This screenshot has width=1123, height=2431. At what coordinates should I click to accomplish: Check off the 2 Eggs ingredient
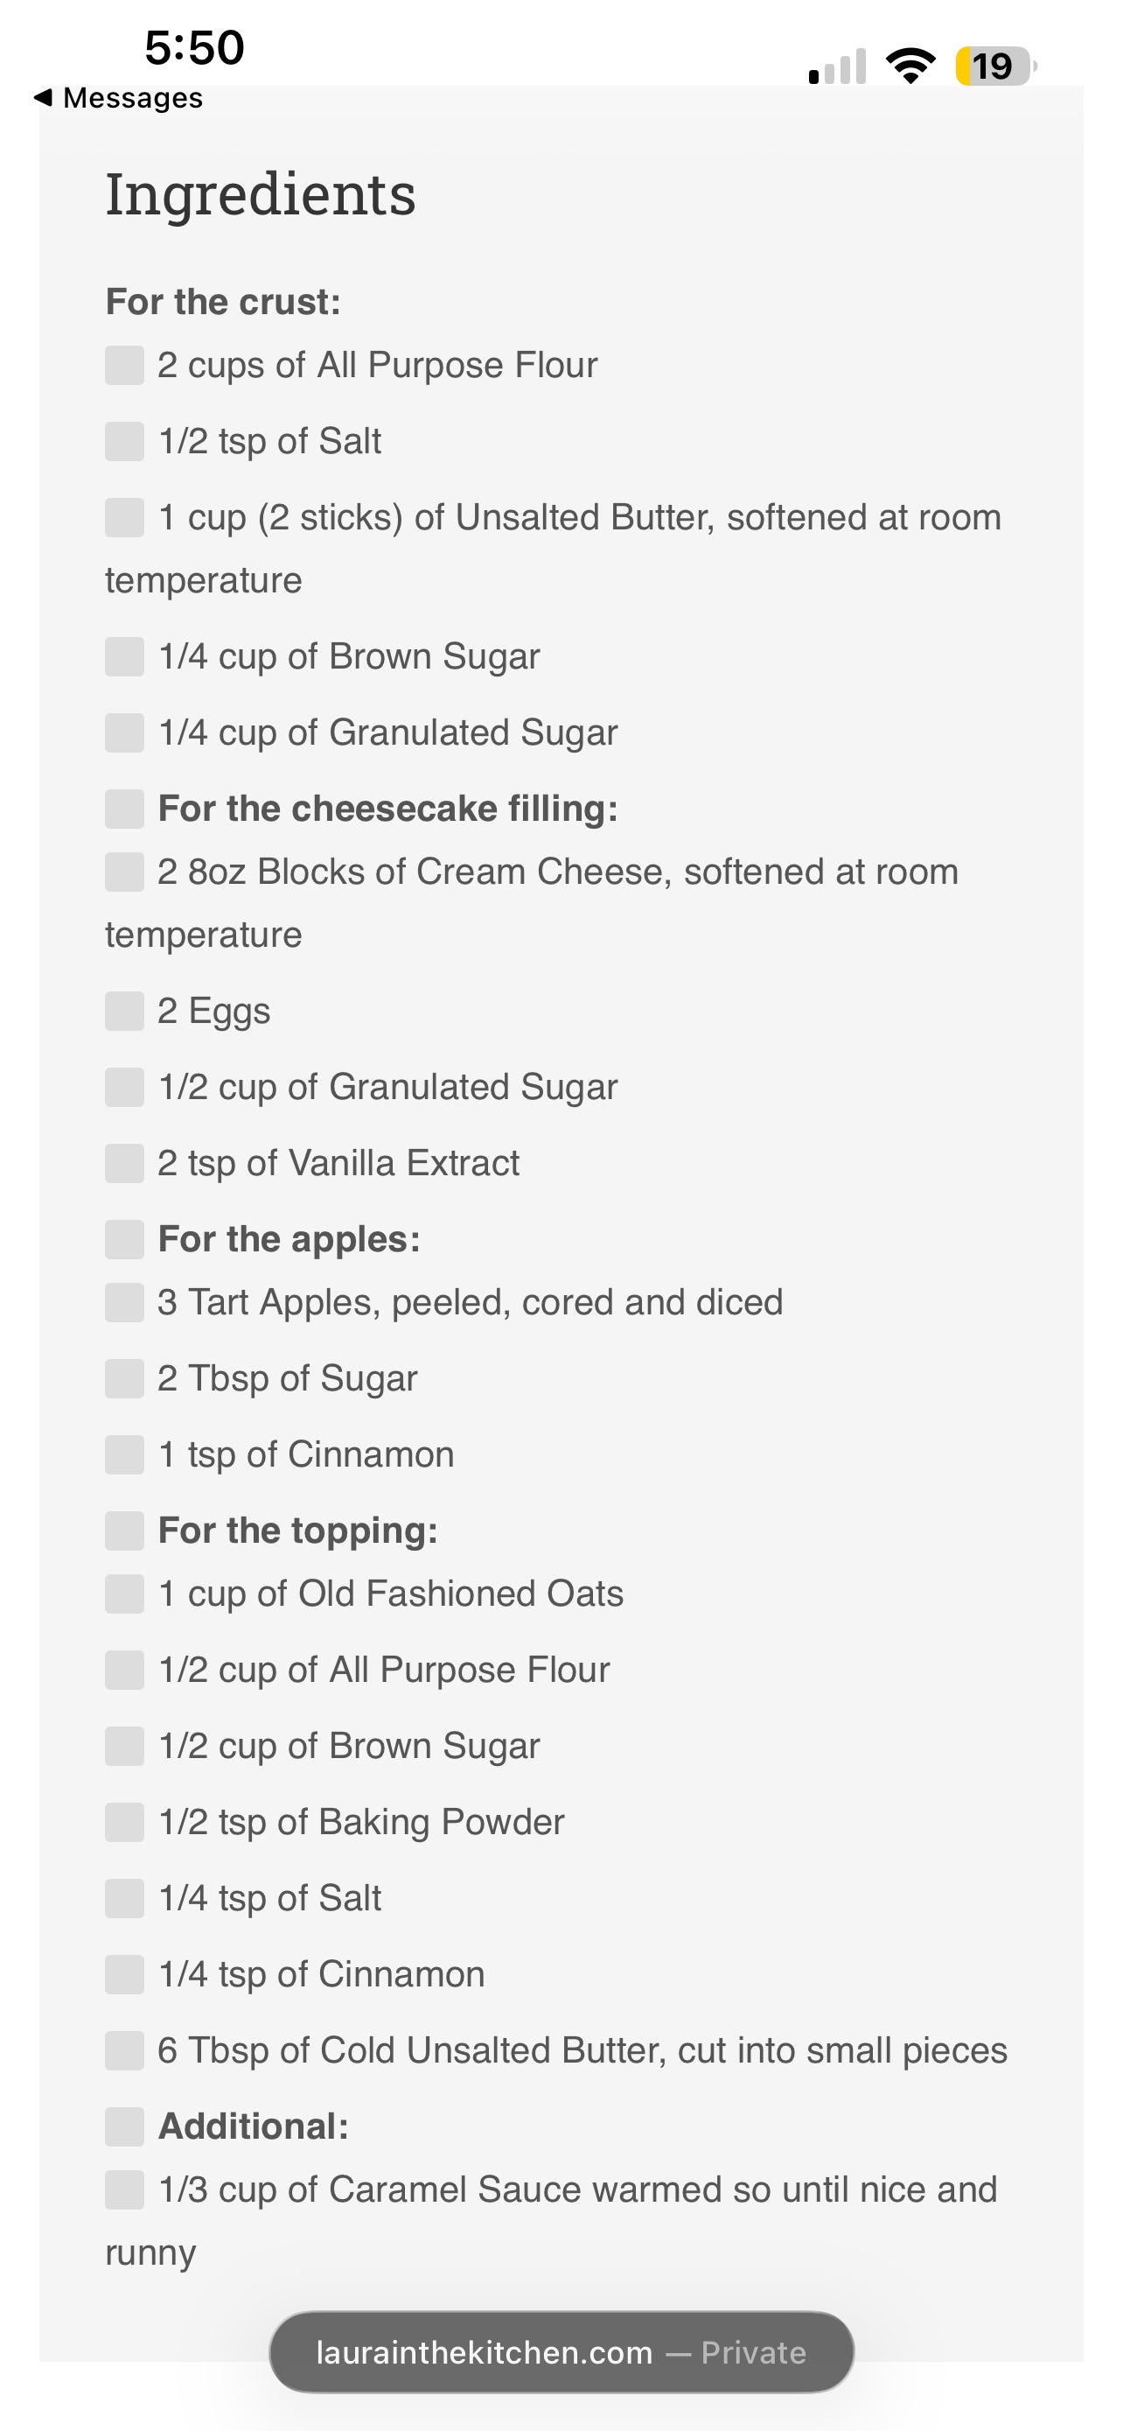[x=124, y=1011]
